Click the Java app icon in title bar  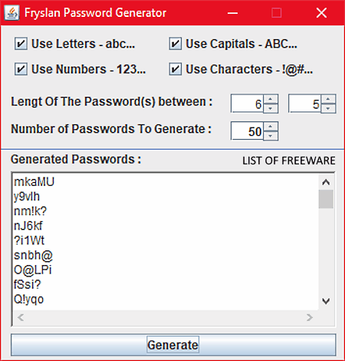[11, 12]
